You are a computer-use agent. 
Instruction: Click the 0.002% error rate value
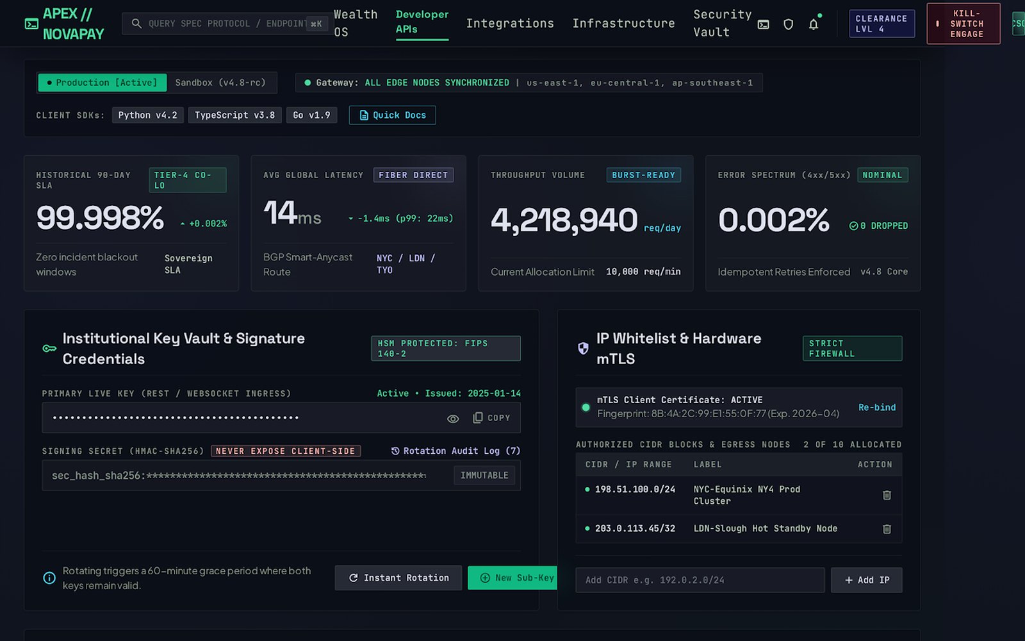click(x=773, y=220)
